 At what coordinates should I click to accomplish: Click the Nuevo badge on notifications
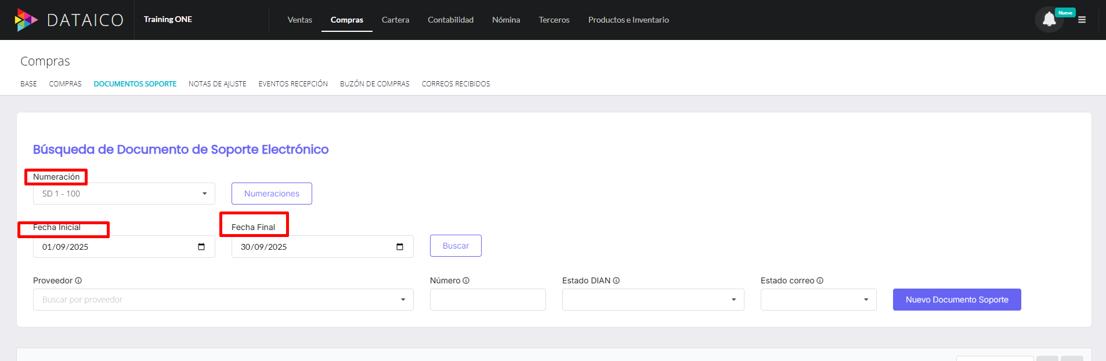point(1065,13)
